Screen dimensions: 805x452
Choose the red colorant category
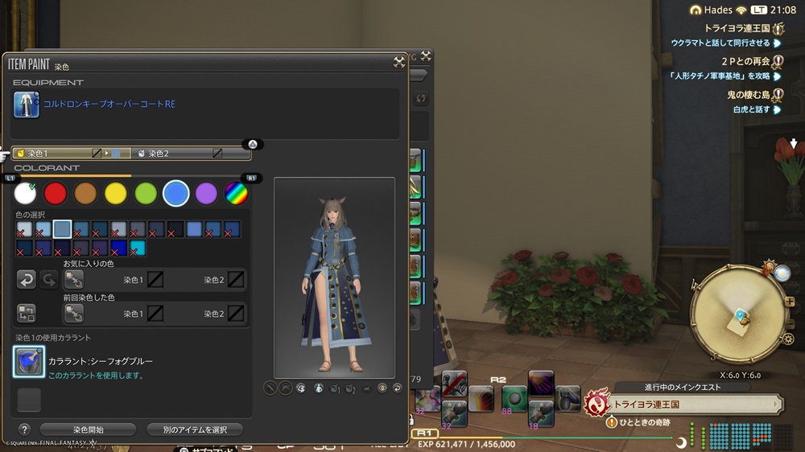pyautogui.click(x=55, y=194)
